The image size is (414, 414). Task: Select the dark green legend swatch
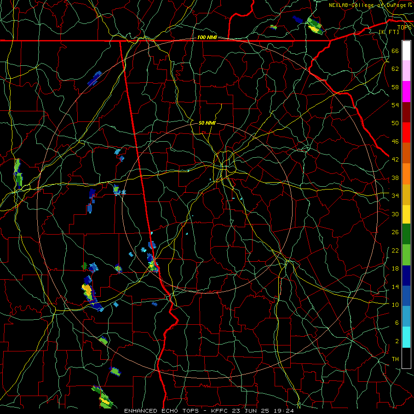point(406,234)
